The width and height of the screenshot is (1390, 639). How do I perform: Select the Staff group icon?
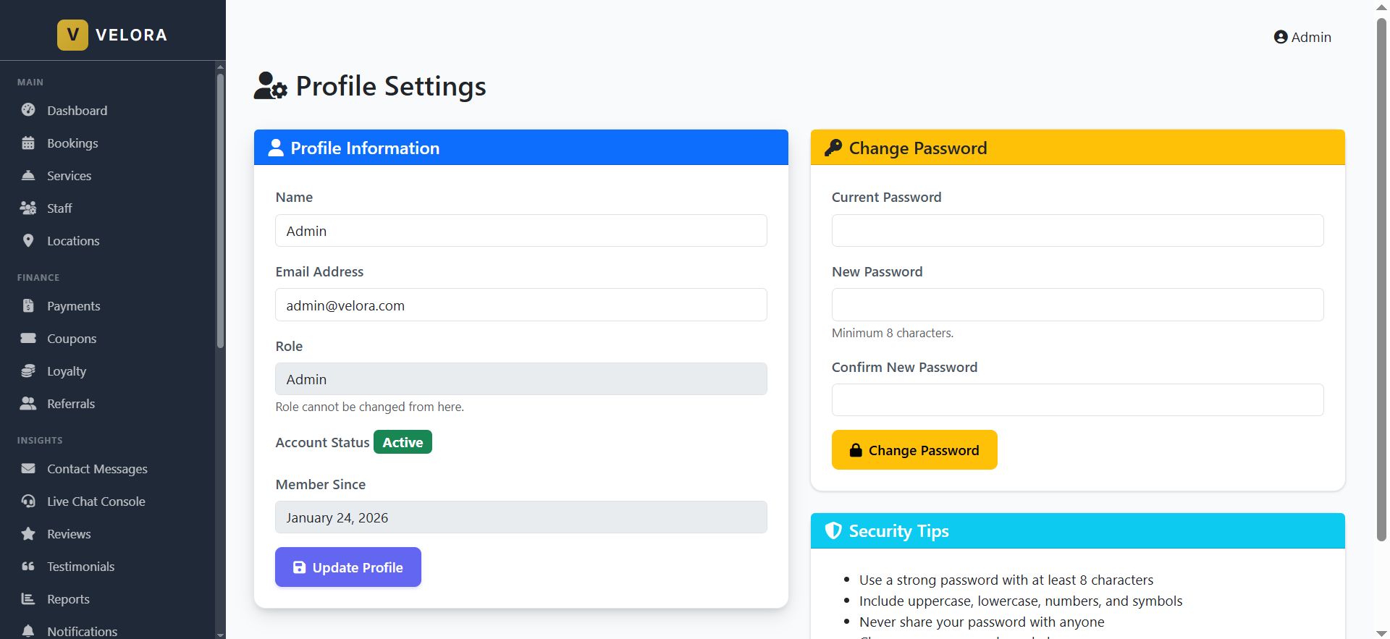(x=28, y=208)
